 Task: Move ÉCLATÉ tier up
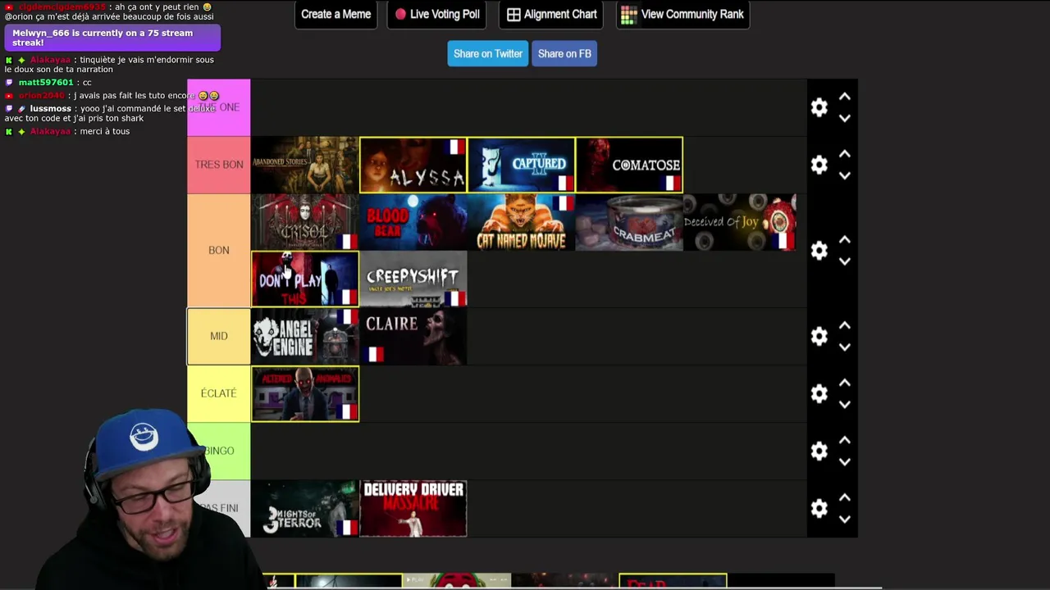coord(844,383)
